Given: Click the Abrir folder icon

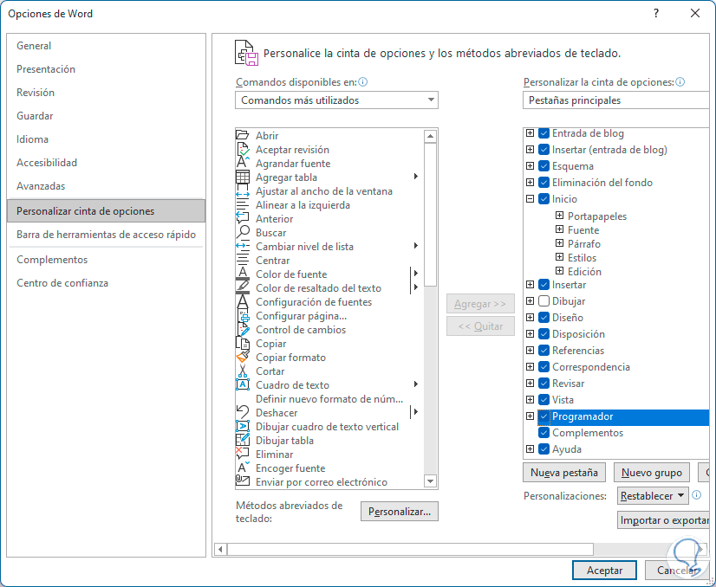Looking at the screenshot, I should (x=243, y=135).
